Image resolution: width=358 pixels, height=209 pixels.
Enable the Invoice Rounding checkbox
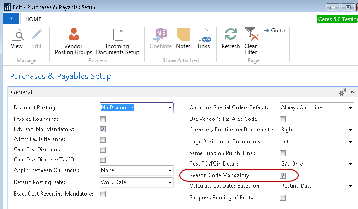[x=103, y=119]
